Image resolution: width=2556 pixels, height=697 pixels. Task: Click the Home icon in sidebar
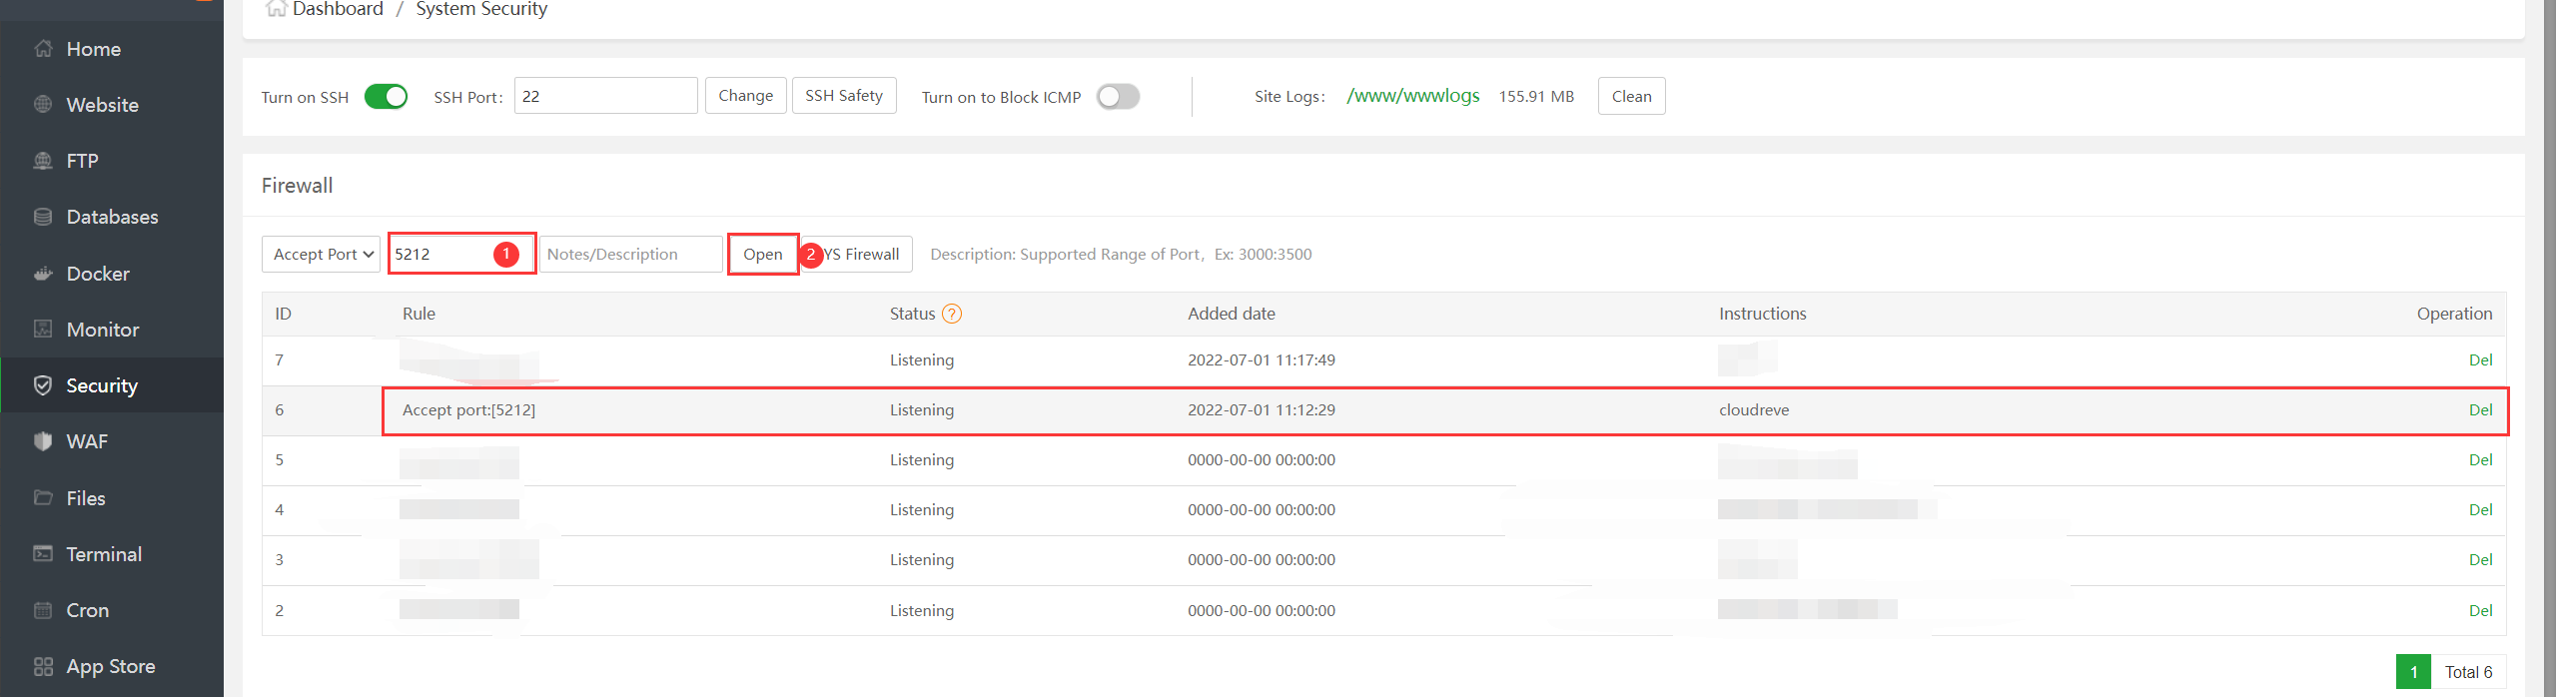click(43, 49)
